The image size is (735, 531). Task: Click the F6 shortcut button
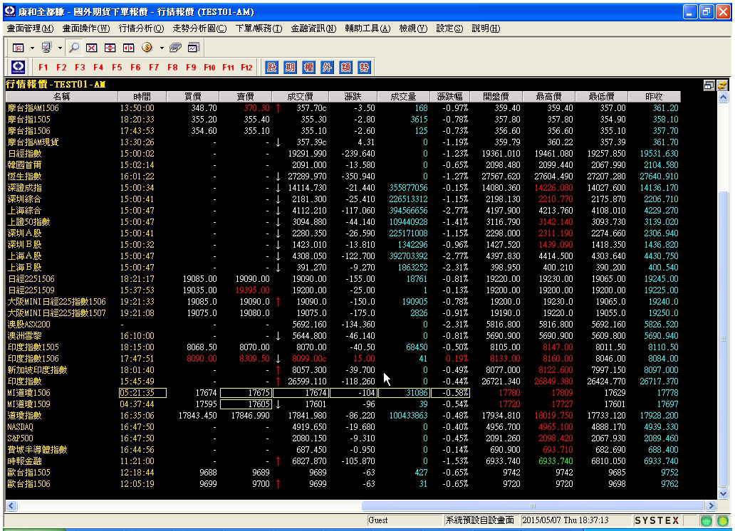[135, 67]
